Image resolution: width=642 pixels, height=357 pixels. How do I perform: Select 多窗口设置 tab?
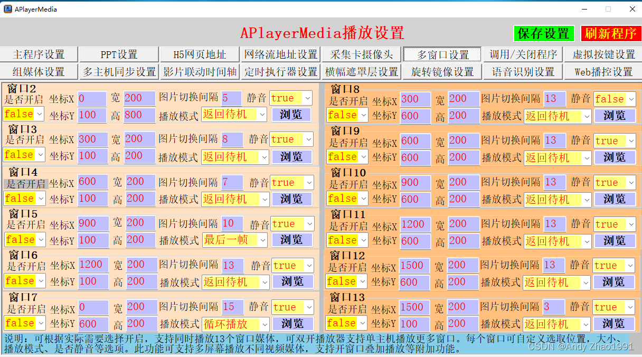click(x=442, y=54)
